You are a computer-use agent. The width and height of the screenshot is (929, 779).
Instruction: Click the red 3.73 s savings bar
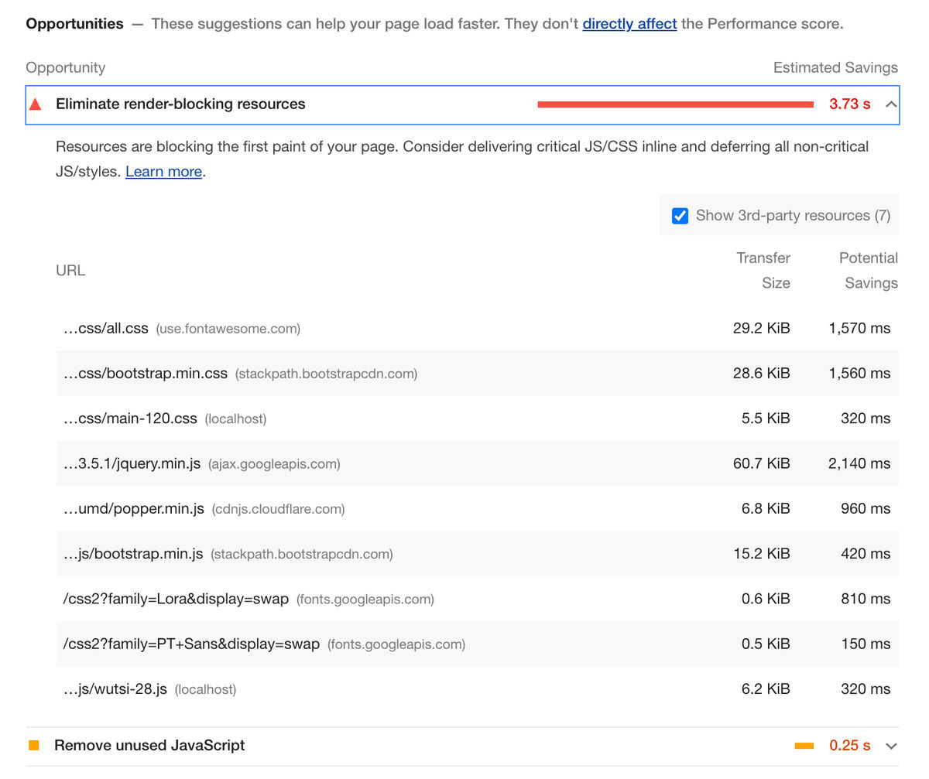(x=675, y=104)
